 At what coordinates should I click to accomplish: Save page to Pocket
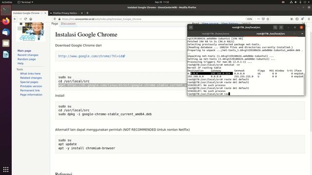(263, 19)
